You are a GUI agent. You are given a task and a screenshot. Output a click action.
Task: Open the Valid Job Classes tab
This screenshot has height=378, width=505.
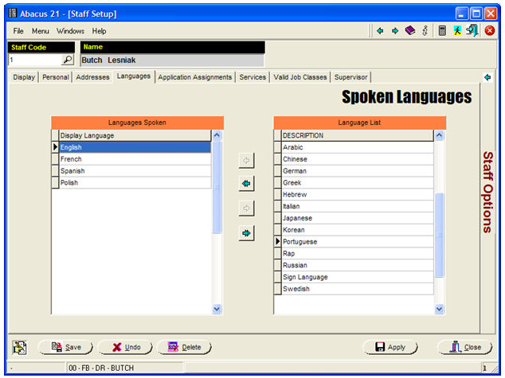300,77
